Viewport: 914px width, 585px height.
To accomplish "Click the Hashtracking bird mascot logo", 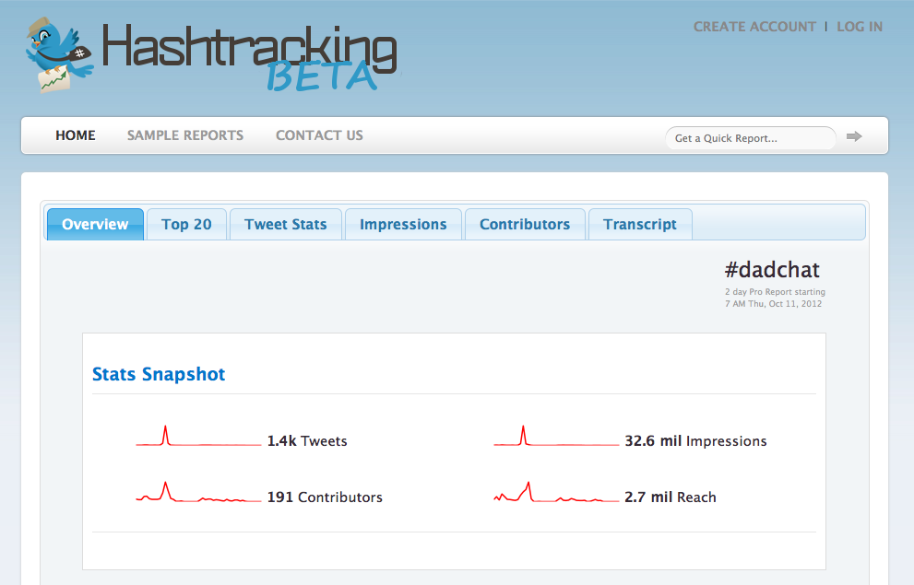I will pos(59,55).
